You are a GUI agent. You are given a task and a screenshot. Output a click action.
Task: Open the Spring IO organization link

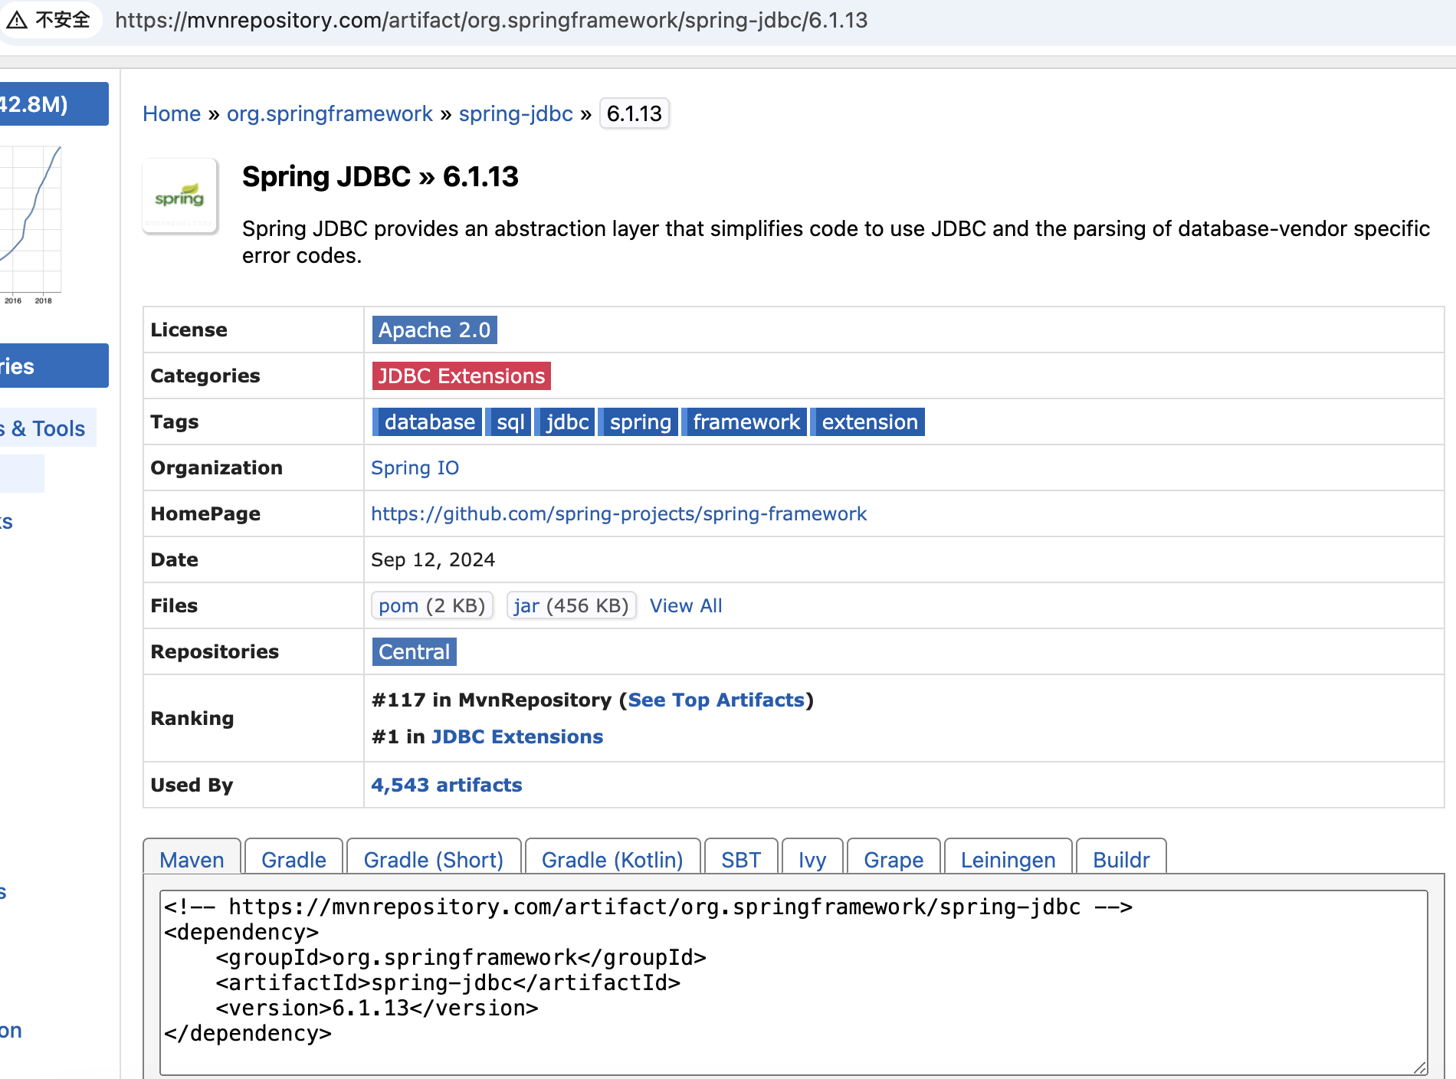pyautogui.click(x=415, y=468)
